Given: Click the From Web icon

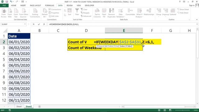Looking at the screenshot, I should click(x=10, y=13).
